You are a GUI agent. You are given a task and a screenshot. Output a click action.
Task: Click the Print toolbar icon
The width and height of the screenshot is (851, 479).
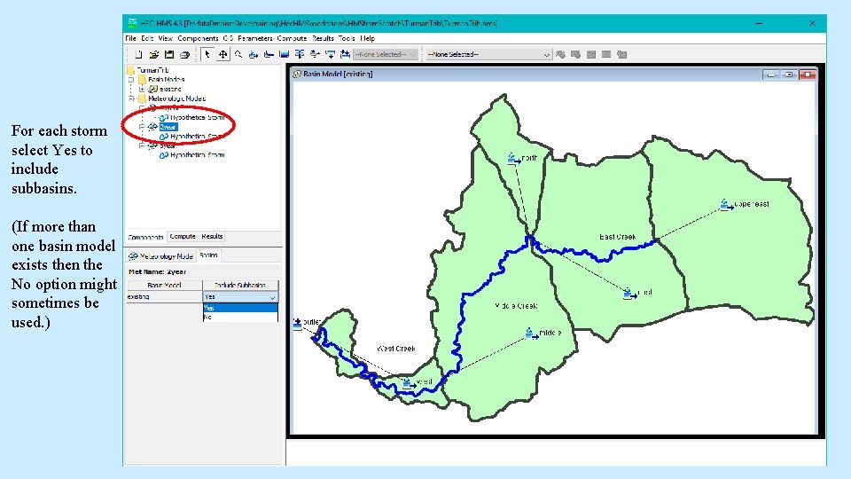(184, 54)
